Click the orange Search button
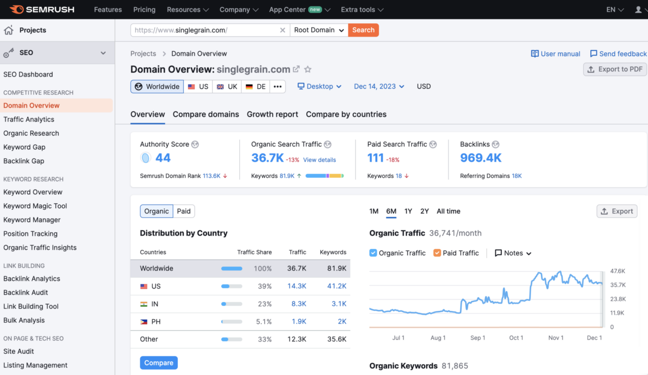Viewport: 648px width, 375px height. coord(363,30)
